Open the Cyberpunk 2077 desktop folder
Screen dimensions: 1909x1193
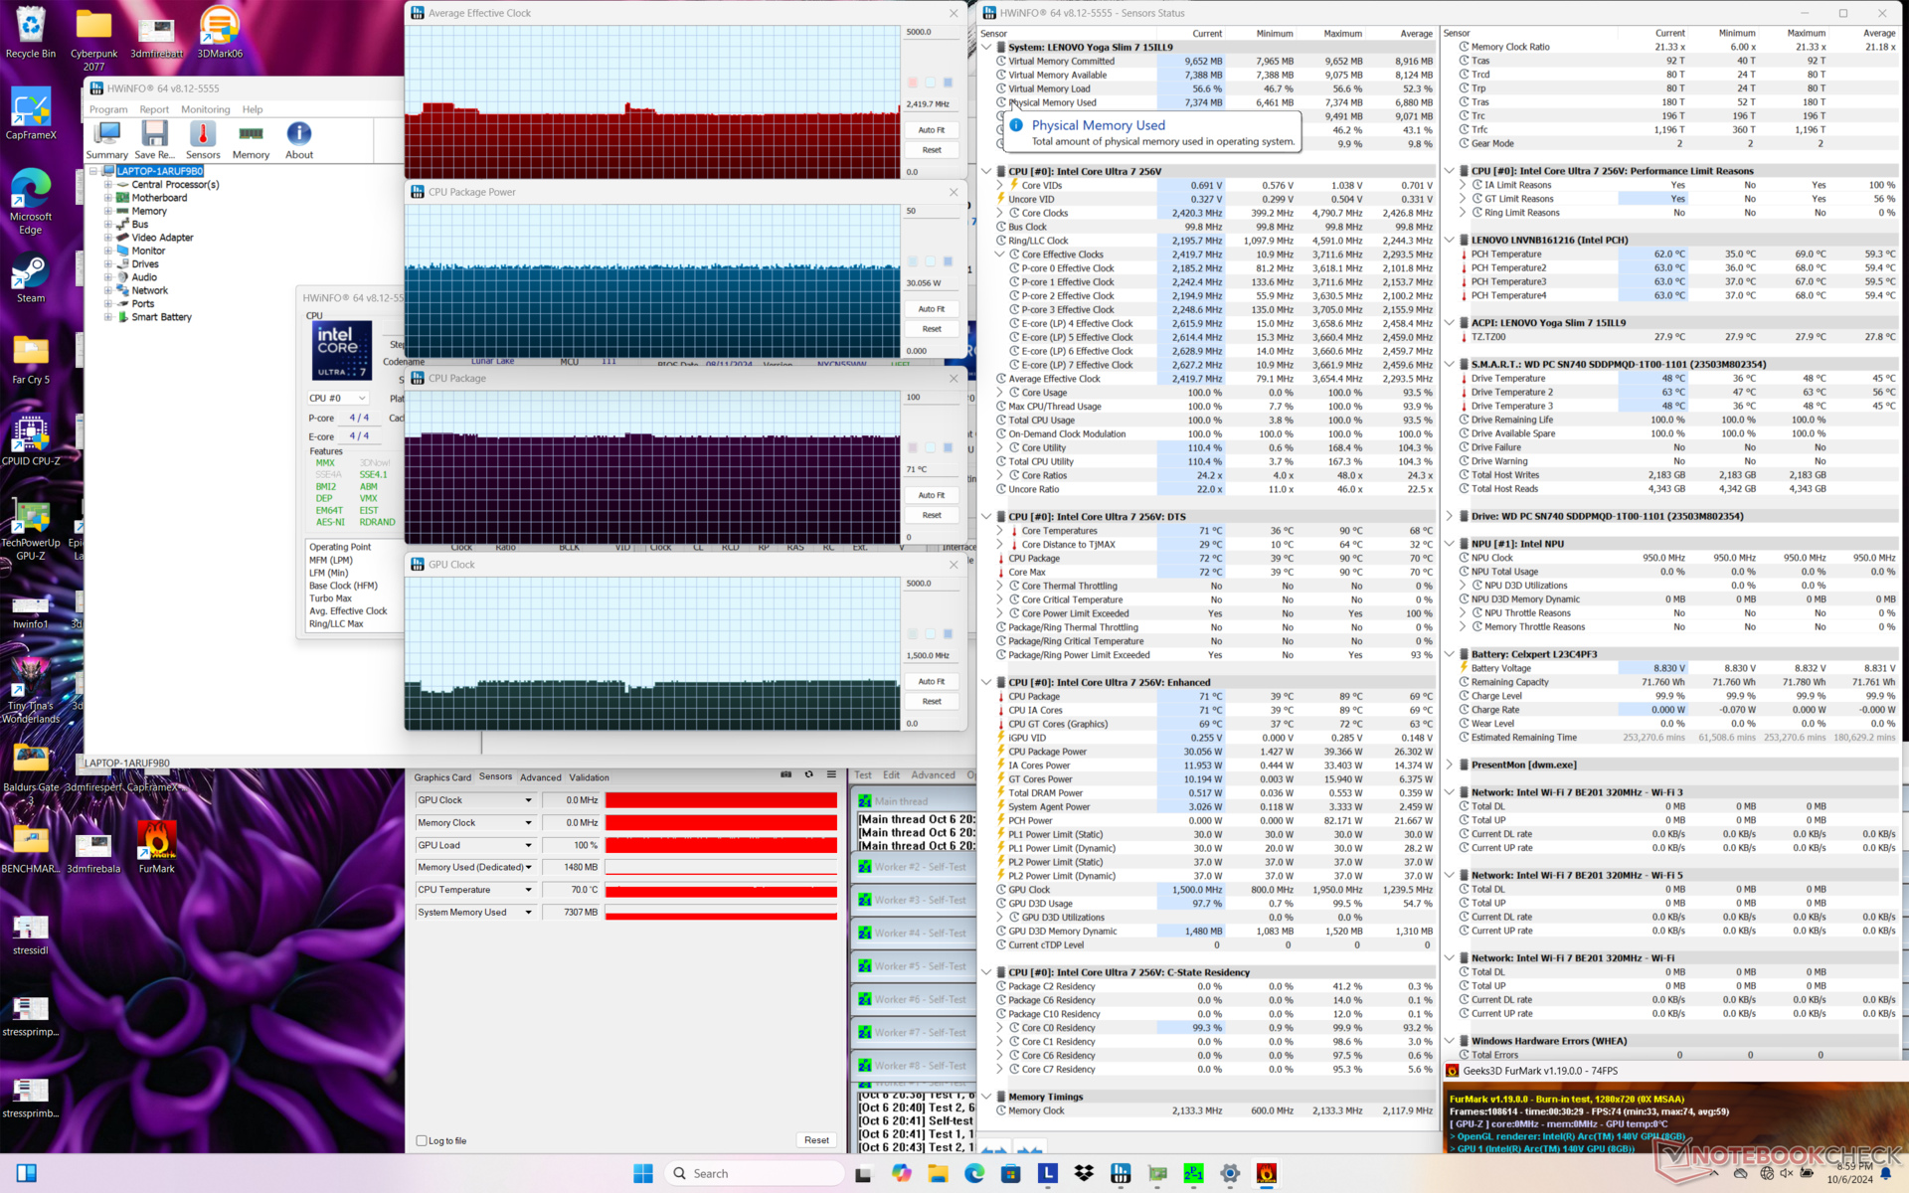[x=93, y=38]
